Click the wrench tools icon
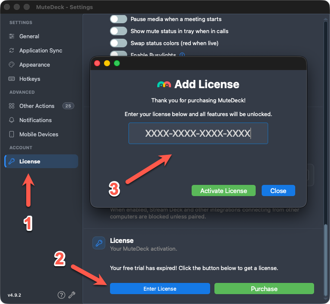 pos(72,295)
